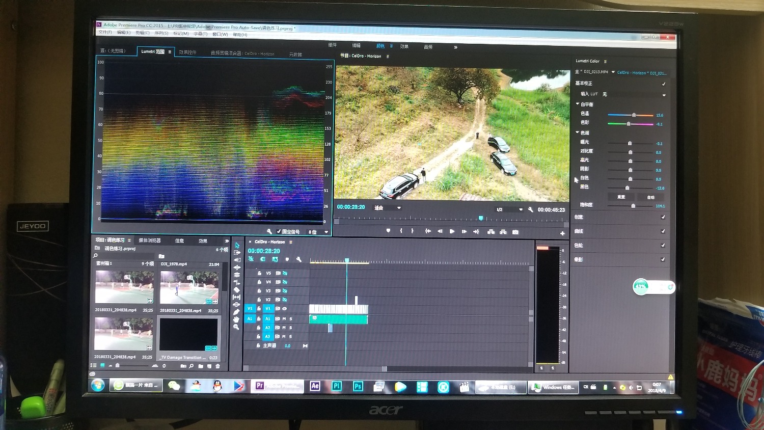Solo audio track A2
This screenshot has height=430, width=764.
[x=291, y=328]
